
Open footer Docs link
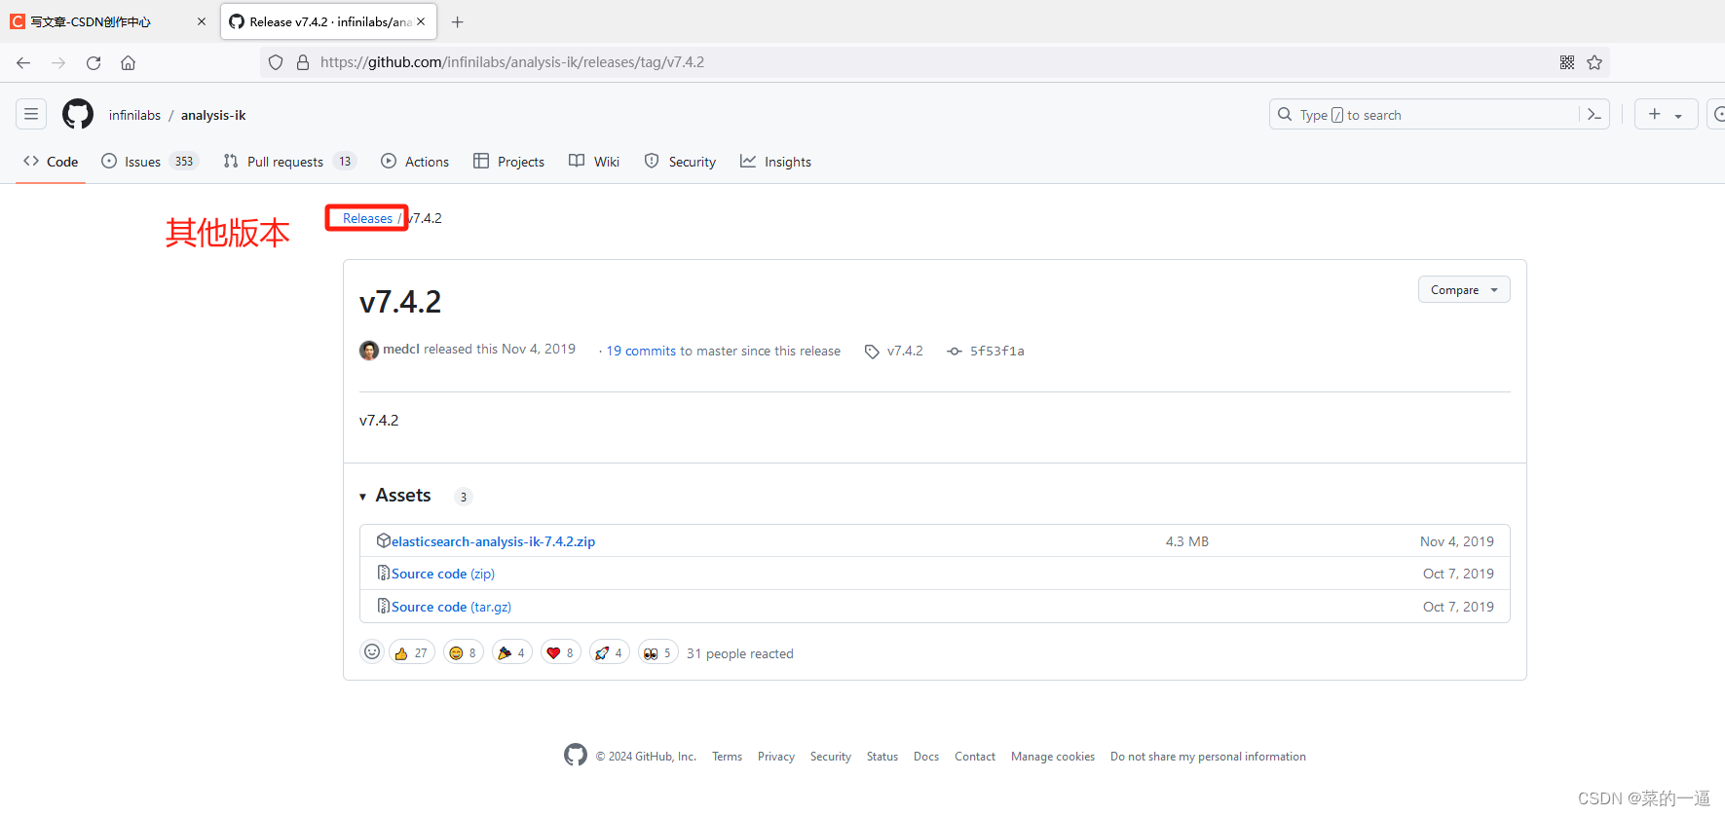tap(926, 757)
